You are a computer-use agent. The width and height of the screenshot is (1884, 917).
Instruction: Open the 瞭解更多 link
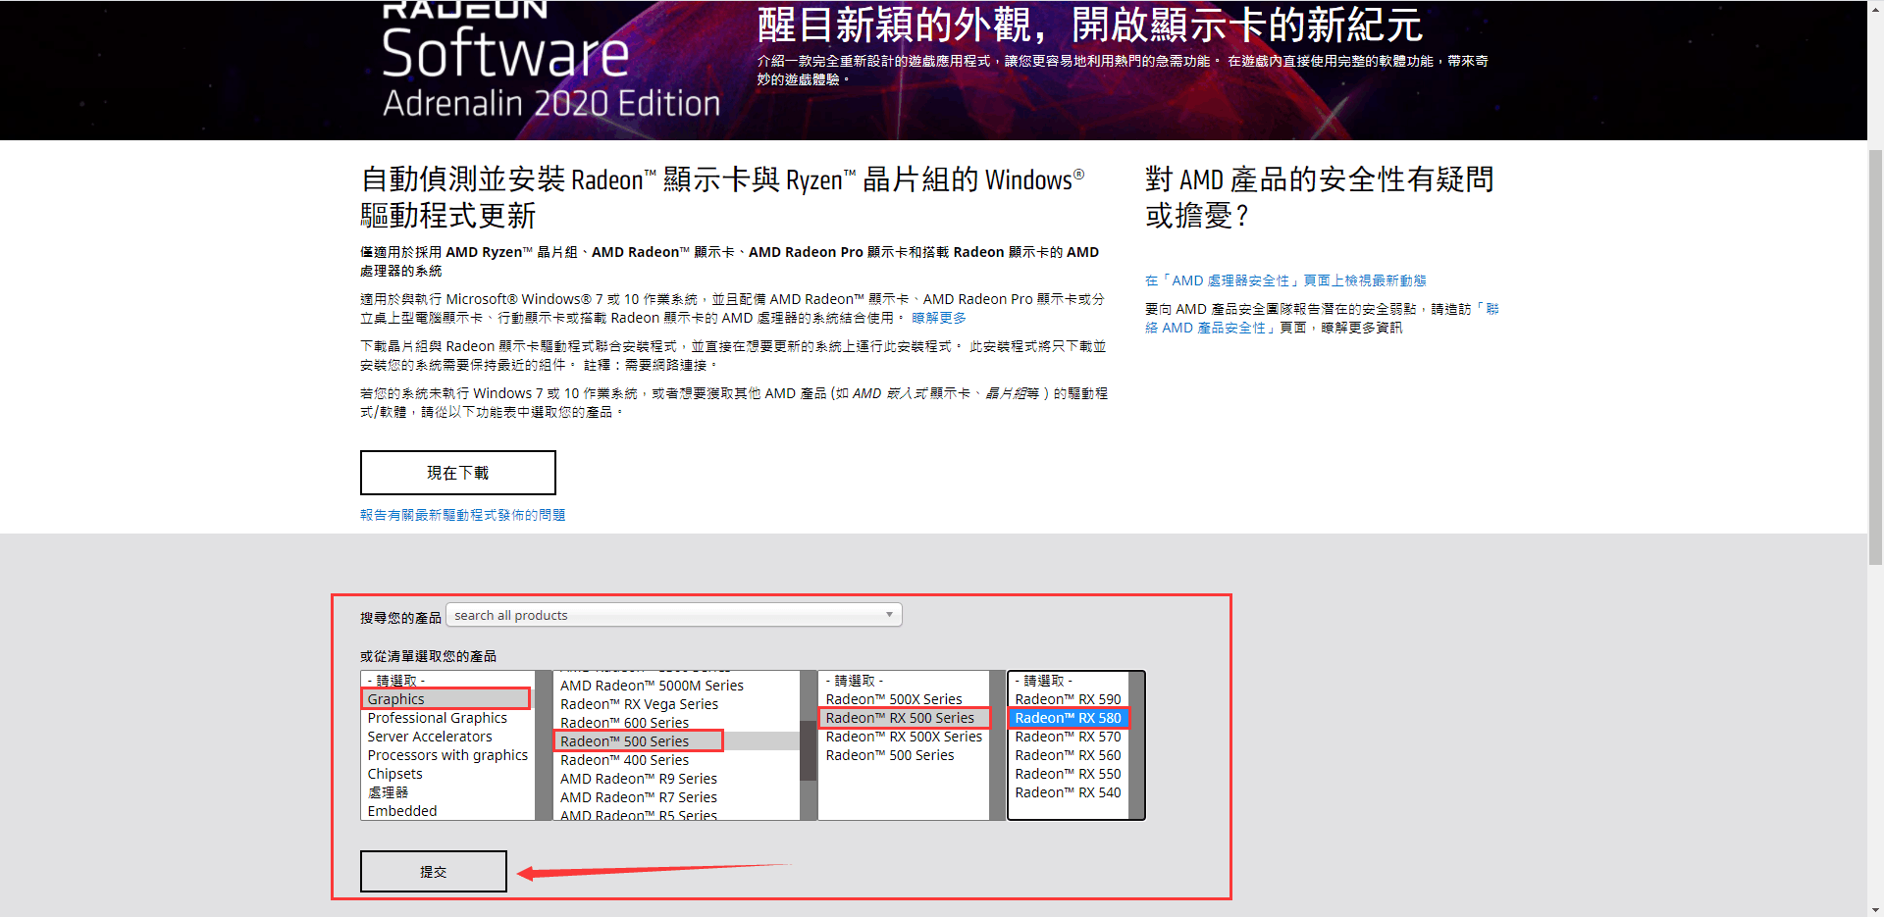click(938, 318)
